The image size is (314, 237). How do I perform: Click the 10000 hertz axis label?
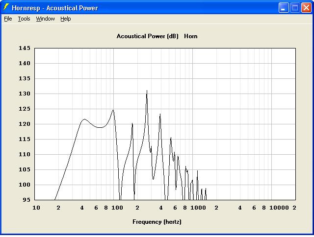pos(279,208)
